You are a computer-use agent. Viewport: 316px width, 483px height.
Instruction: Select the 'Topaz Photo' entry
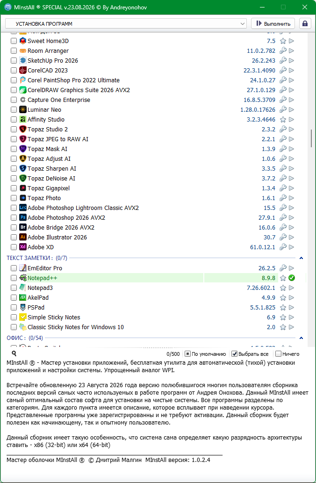[44, 198]
